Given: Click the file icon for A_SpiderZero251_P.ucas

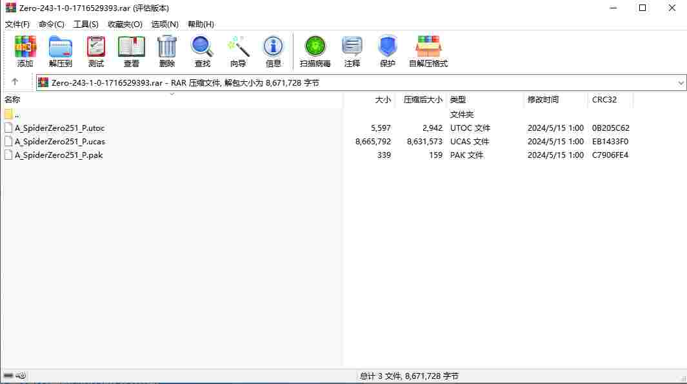Looking at the screenshot, I should pos(8,142).
